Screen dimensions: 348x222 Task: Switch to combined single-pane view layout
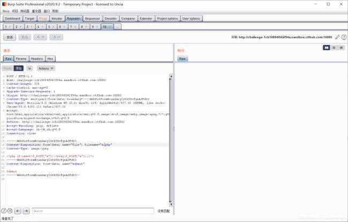point(342,47)
